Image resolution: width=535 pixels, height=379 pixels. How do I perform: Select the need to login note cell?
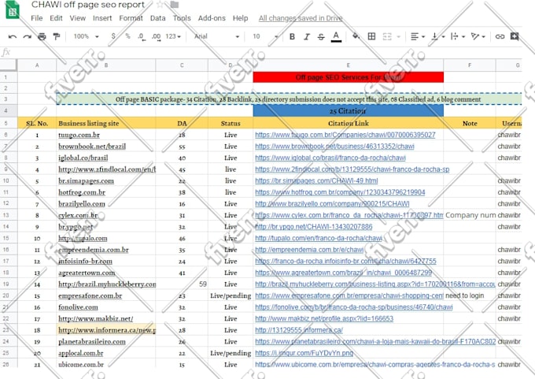(470, 295)
